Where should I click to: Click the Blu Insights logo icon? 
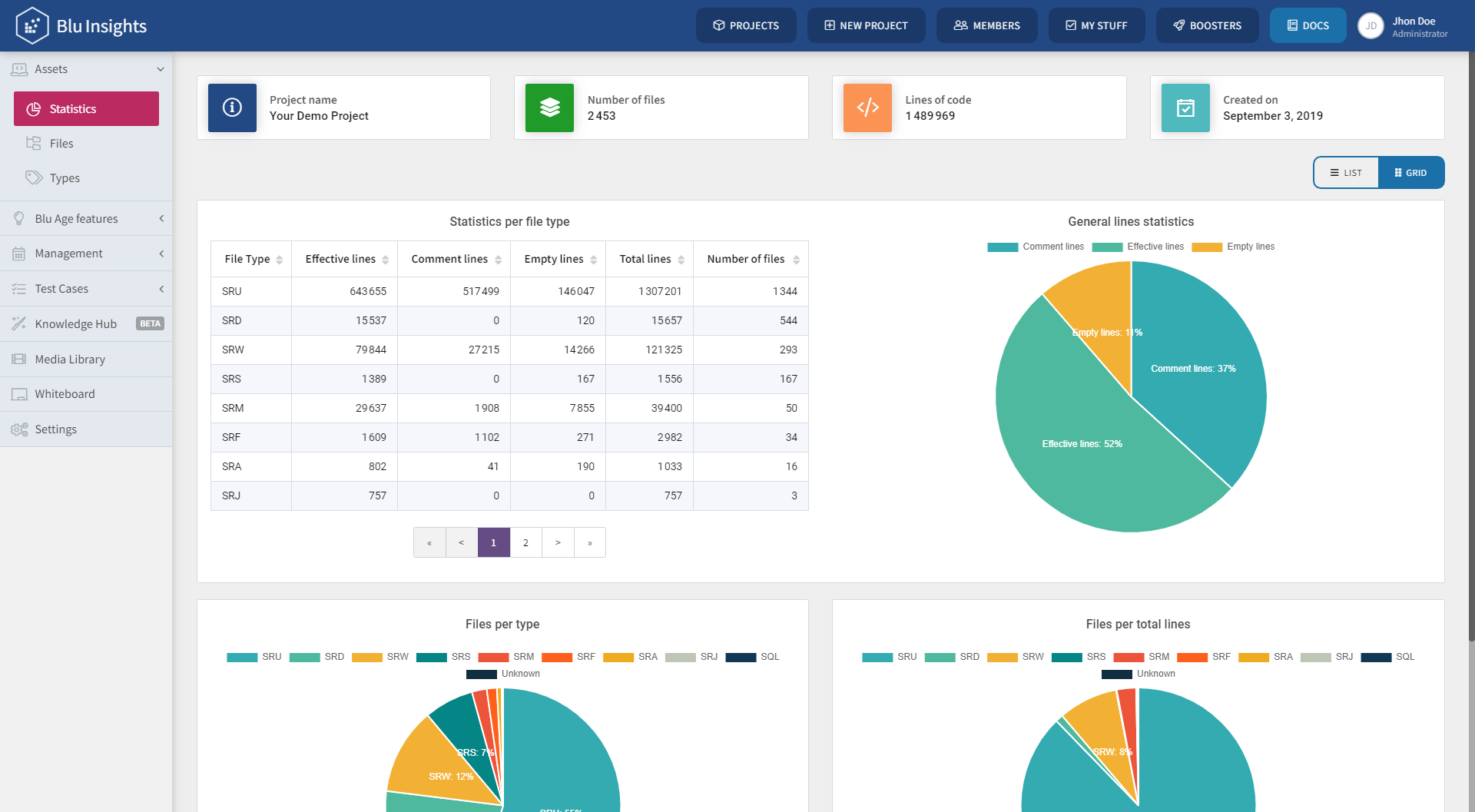(31, 25)
